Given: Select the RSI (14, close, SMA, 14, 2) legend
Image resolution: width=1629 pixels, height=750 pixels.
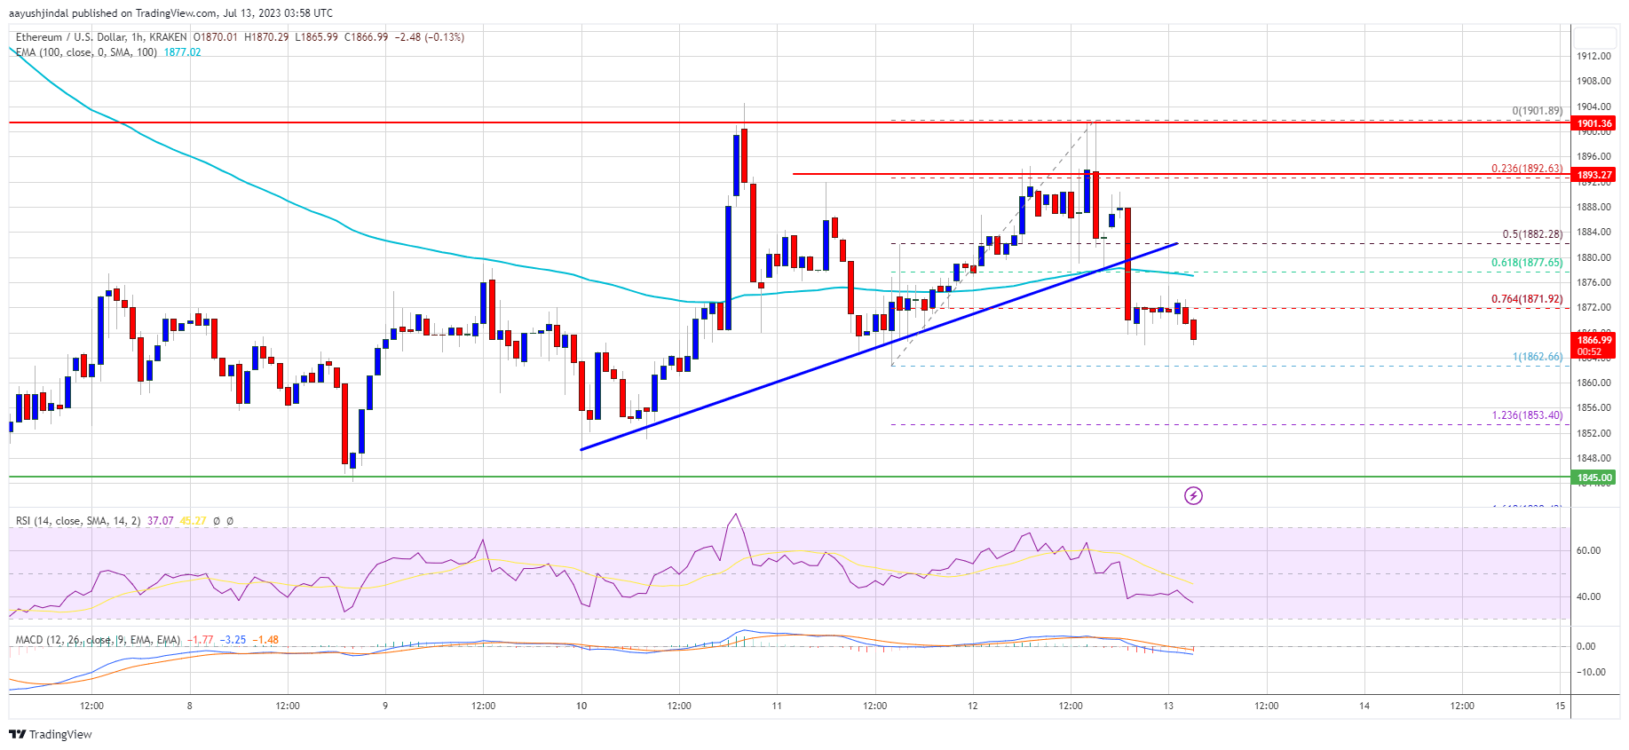Looking at the screenshot, I should 78,521.
